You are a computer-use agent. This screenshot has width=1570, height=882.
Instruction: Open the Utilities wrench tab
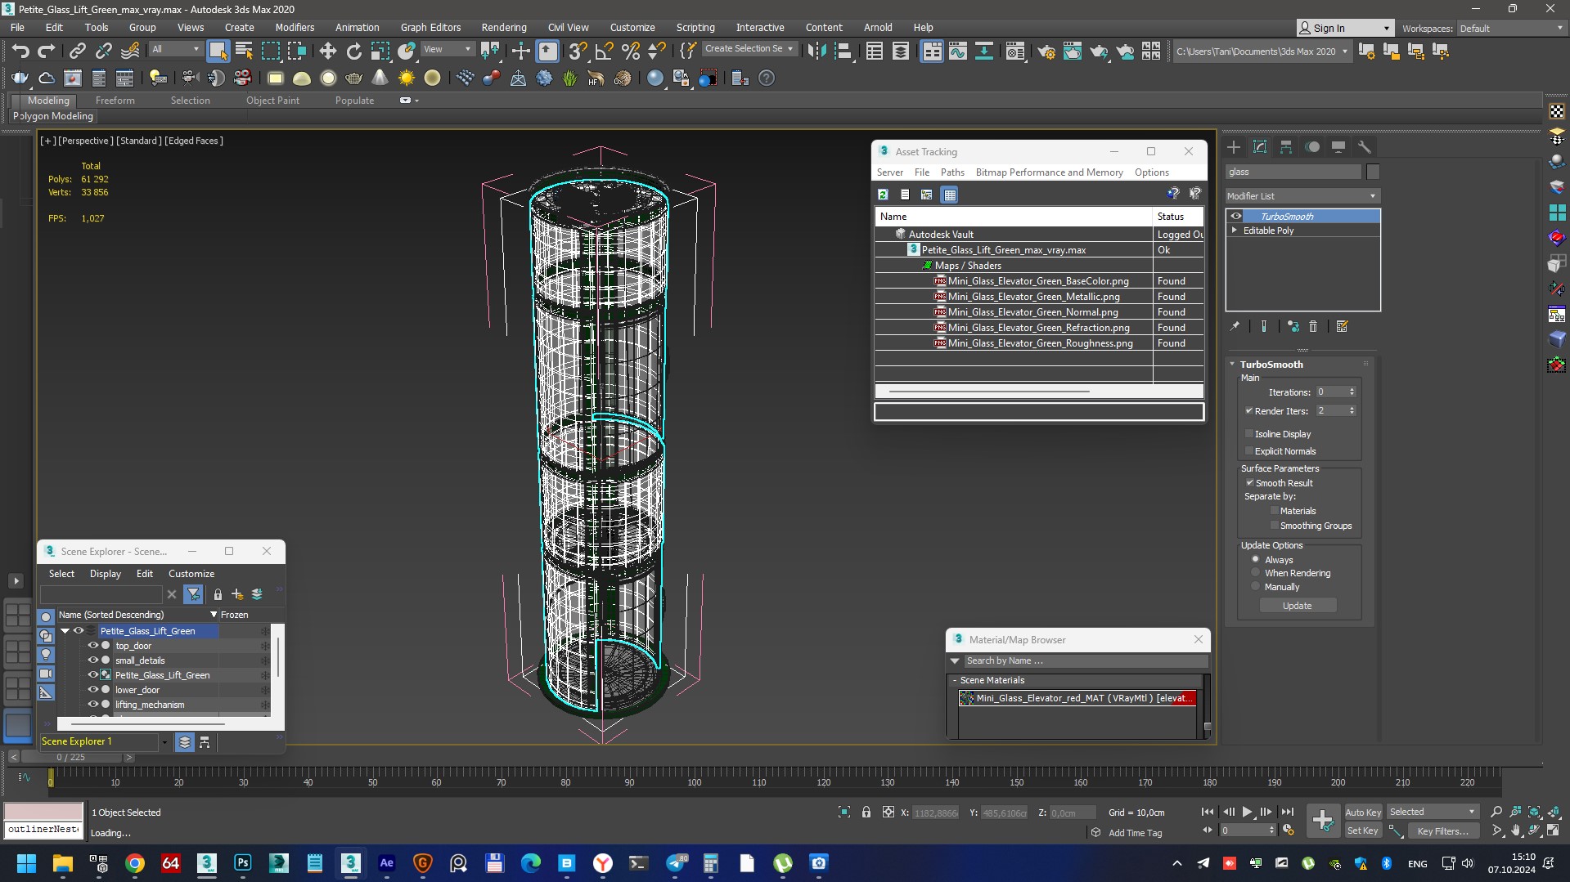tap(1365, 147)
